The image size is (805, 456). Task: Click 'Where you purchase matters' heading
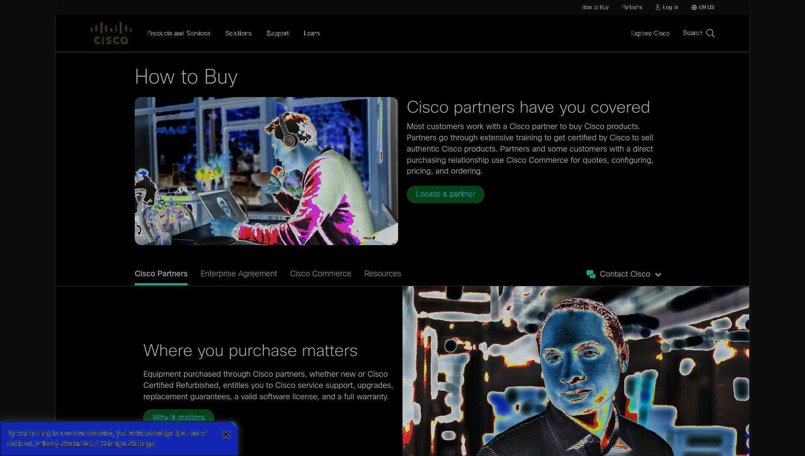pyautogui.click(x=250, y=351)
